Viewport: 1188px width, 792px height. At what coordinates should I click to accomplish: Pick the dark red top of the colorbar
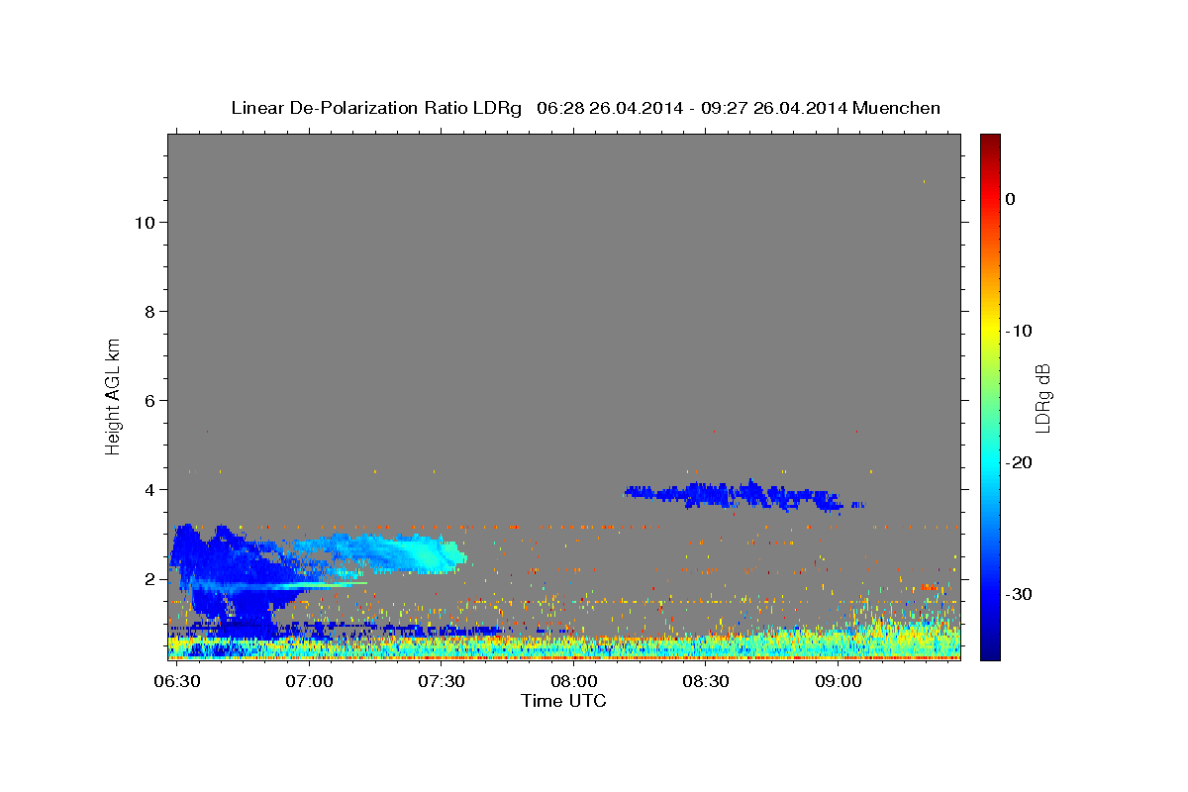pos(990,143)
